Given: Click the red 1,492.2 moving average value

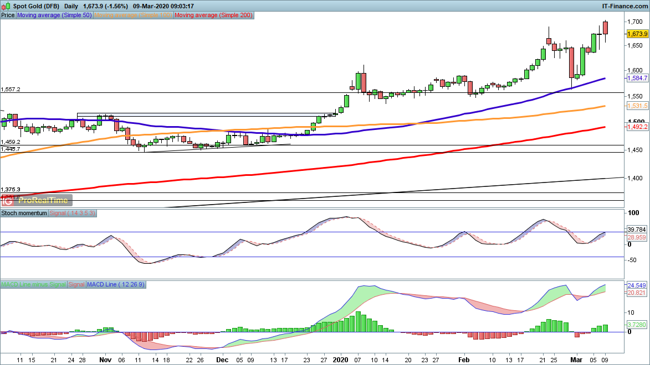Looking at the screenshot, I should point(637,127).
